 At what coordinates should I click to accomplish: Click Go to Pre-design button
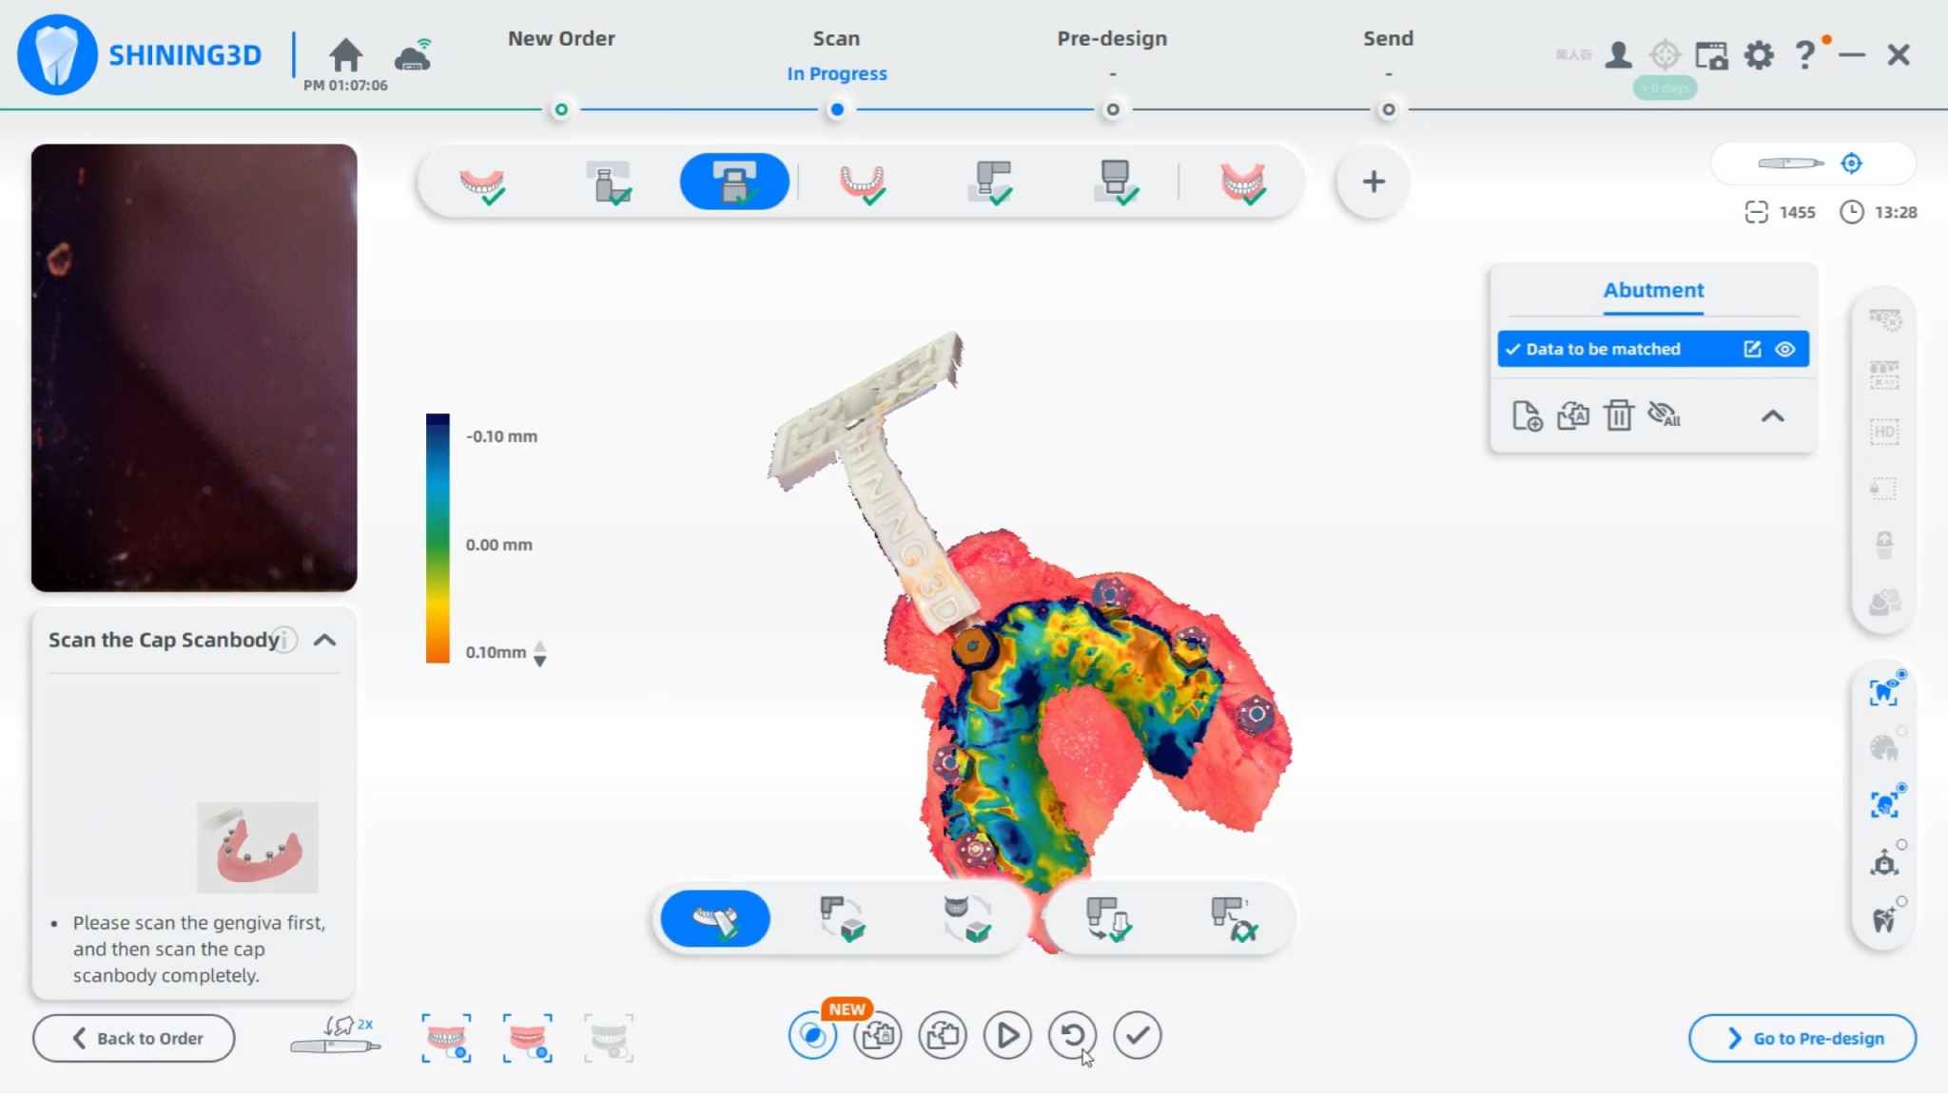point(1802,1038)
